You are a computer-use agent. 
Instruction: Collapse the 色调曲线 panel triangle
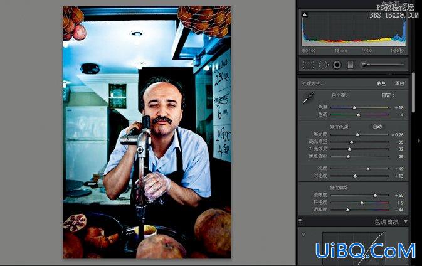point(406,221)
